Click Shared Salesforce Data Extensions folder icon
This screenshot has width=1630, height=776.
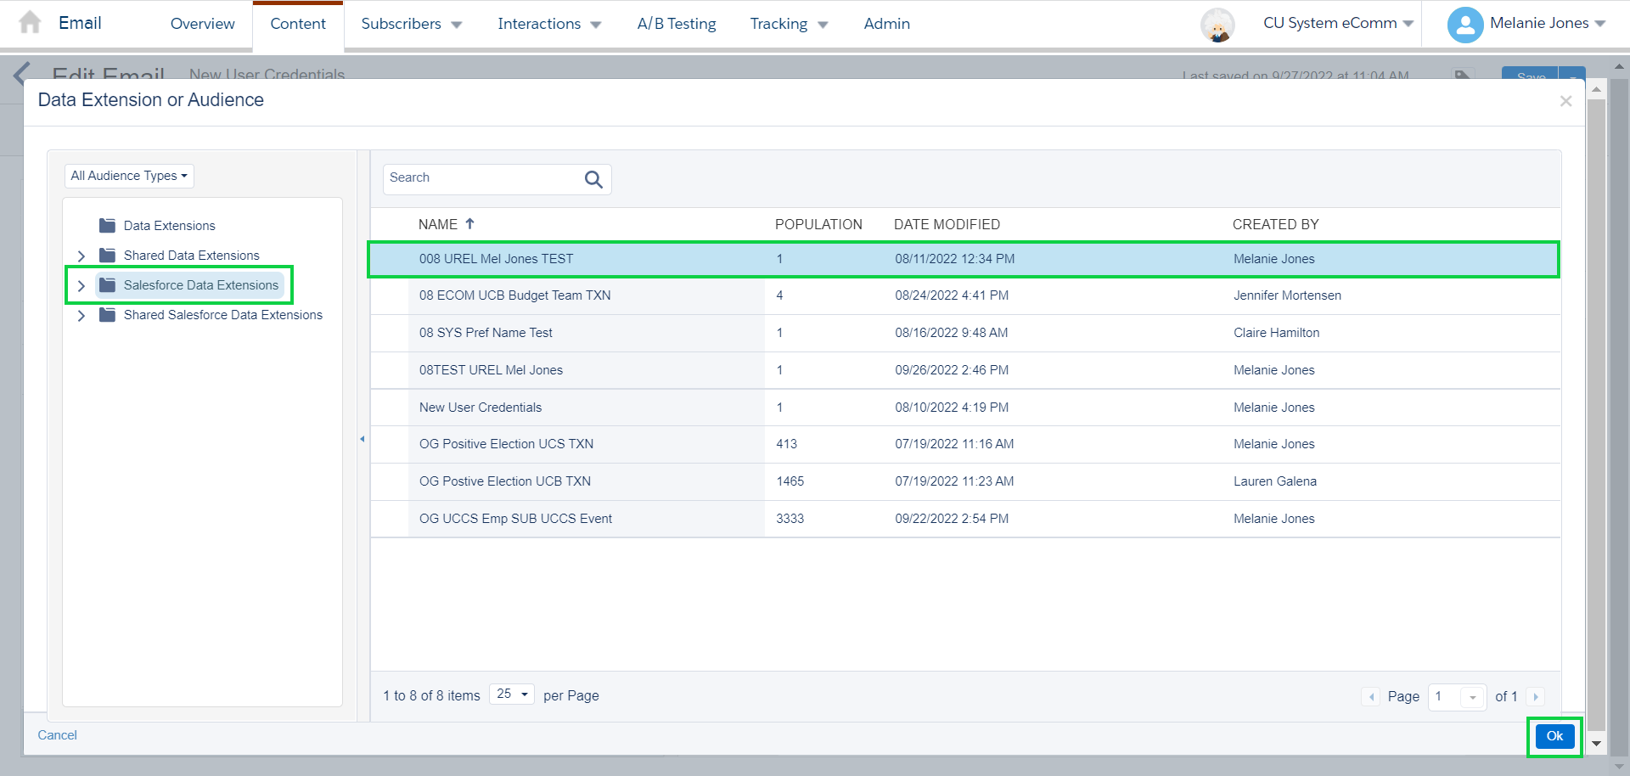tap(107, 315)
